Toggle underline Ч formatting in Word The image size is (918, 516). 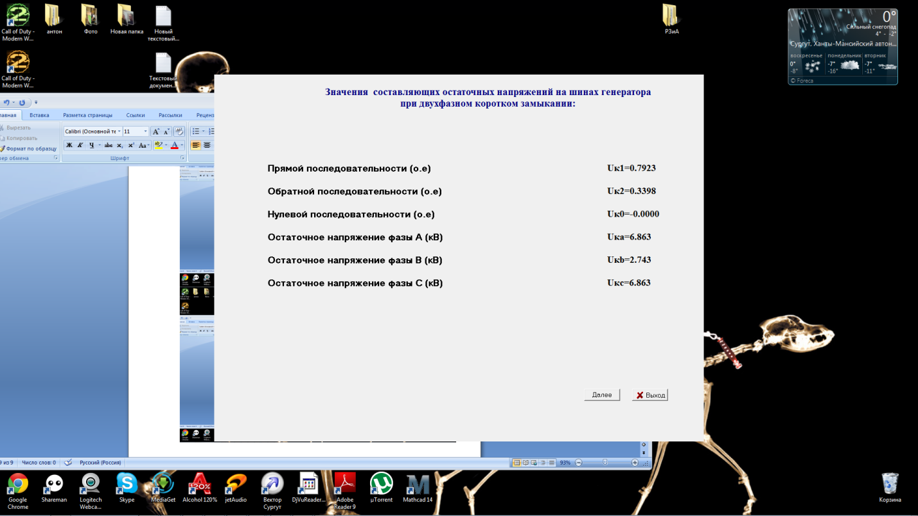point(91,145)
